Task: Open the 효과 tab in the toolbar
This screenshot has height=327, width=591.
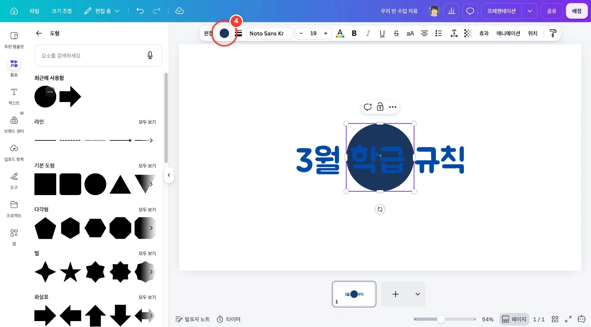Action: point(484,33)
